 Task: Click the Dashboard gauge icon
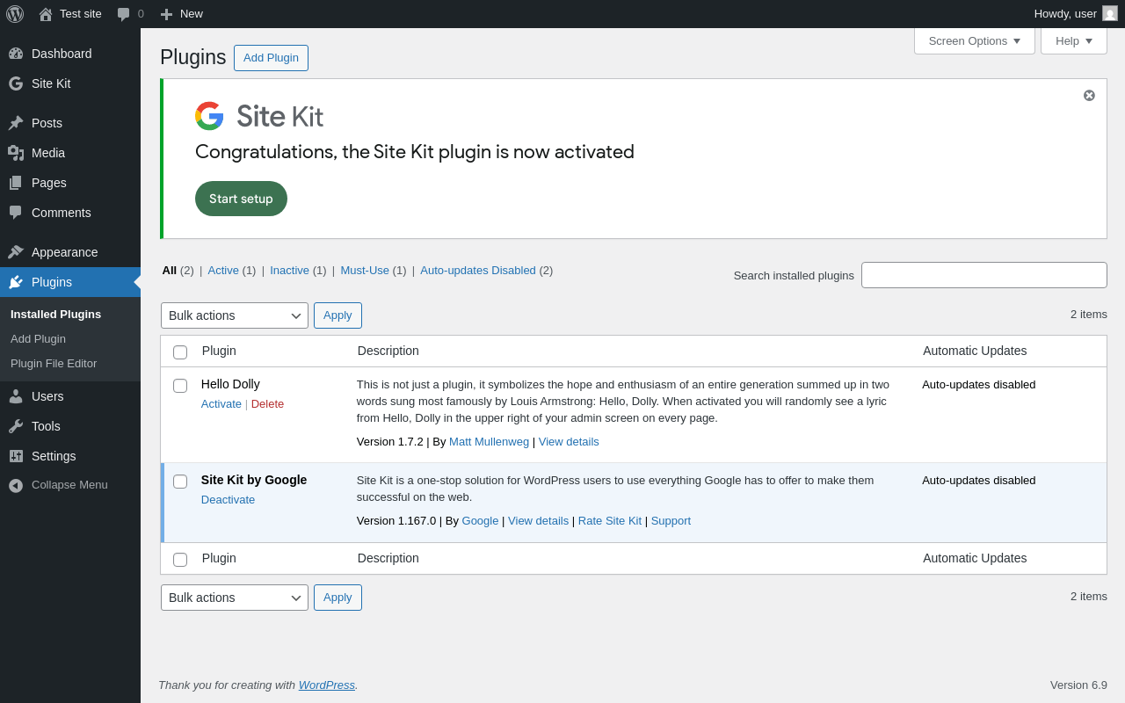tap(16, 54)
